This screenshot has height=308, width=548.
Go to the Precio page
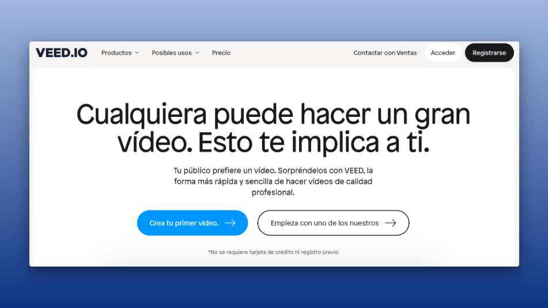(221, 53)
